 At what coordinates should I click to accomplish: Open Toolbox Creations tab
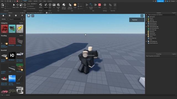pos(22,15)
